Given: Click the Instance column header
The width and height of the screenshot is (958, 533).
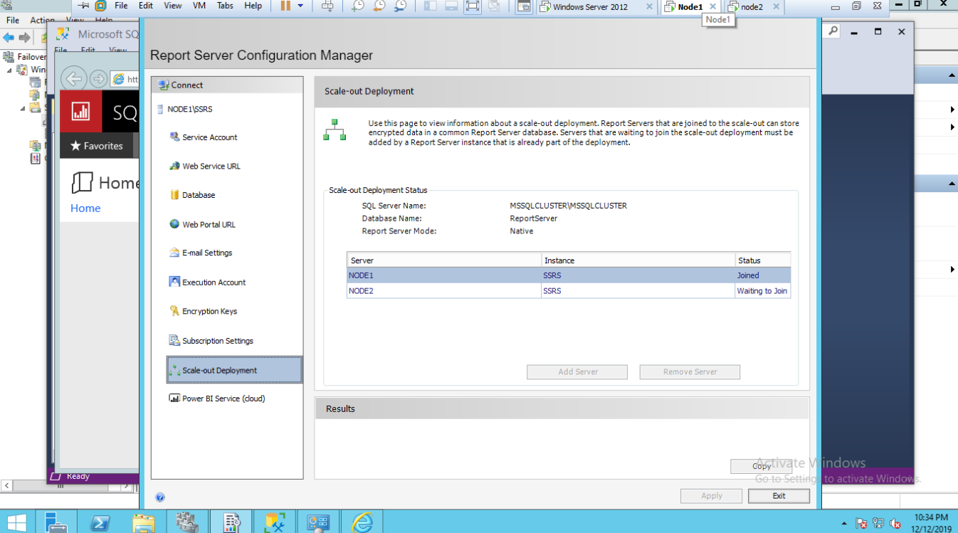Looking at the screenshot, I should pyautogui.click(x=638, y=260).
